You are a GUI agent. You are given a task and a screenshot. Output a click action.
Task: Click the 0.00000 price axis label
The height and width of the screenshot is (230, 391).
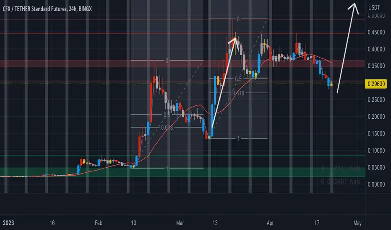(x=376, y=184)
